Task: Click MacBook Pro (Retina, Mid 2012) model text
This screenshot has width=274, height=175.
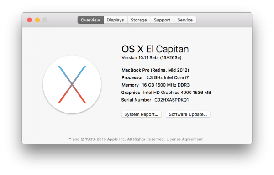Action: click(x=155, y=70)
